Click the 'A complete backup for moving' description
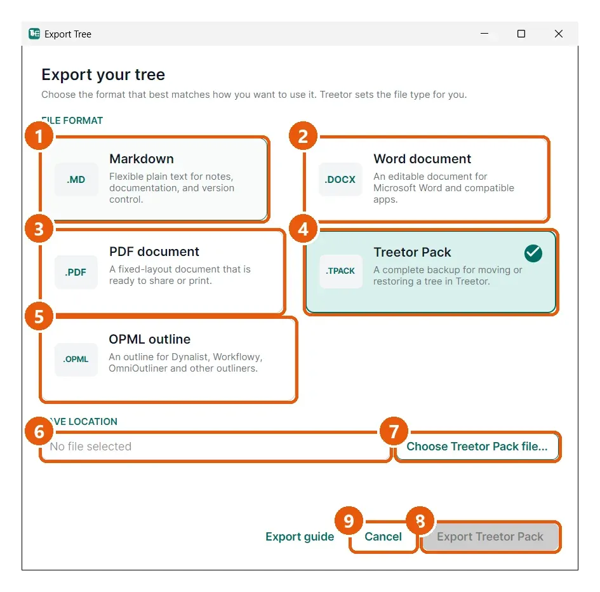Image resolution: width=600 pixels, height=592 pixels. click(448, 276)
